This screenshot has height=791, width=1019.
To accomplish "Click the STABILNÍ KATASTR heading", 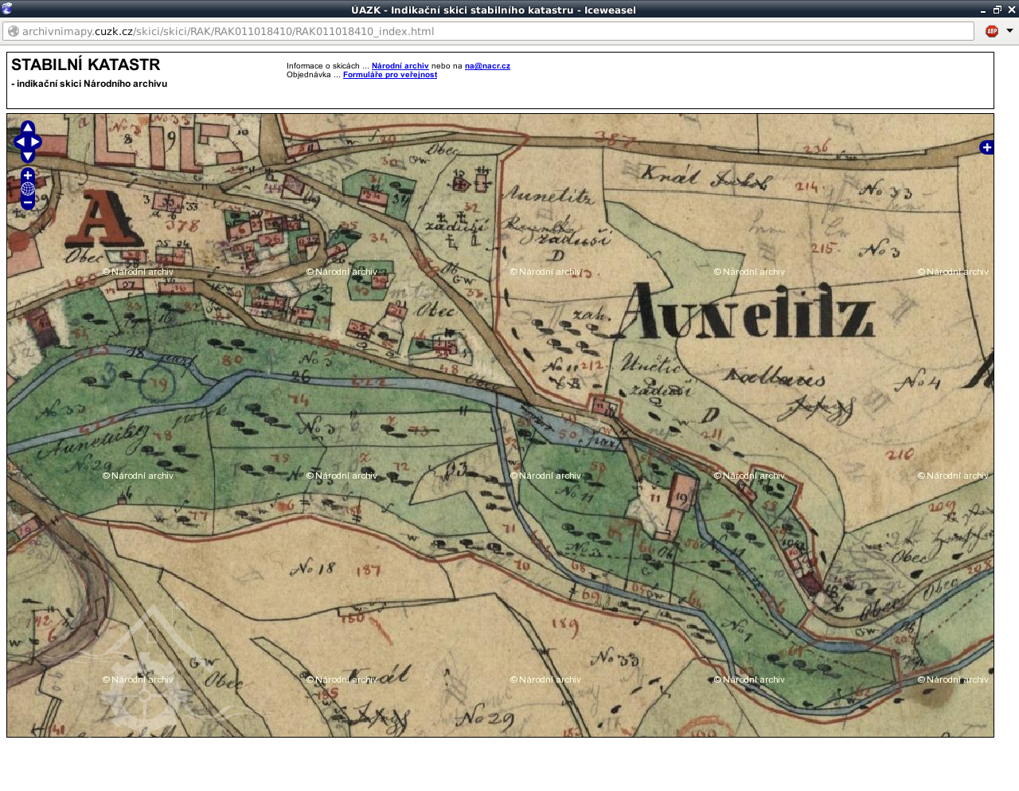I will tap(86, 65).
